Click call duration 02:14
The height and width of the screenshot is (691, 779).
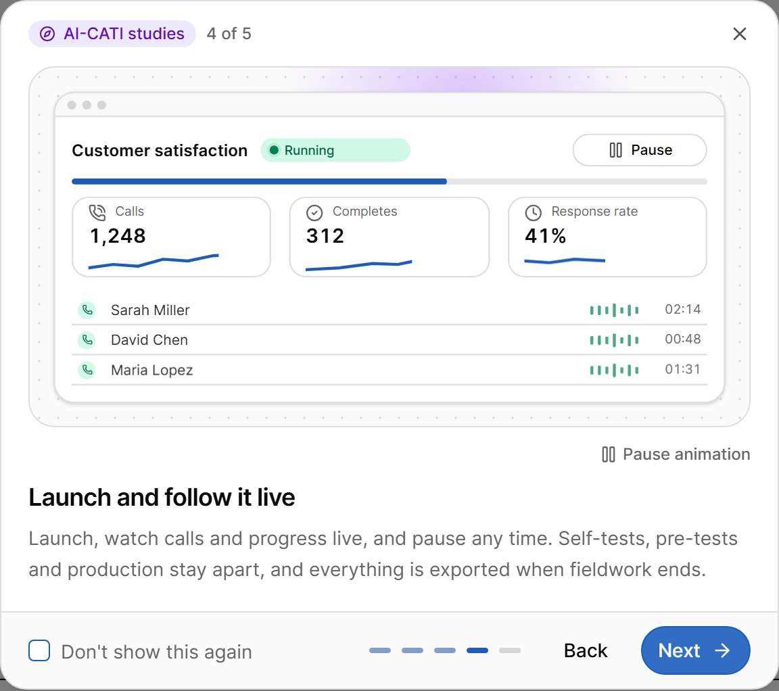(682, 310)
